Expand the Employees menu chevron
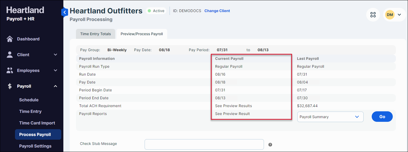This screenshot has height=152, width=408. pos(55,70)
